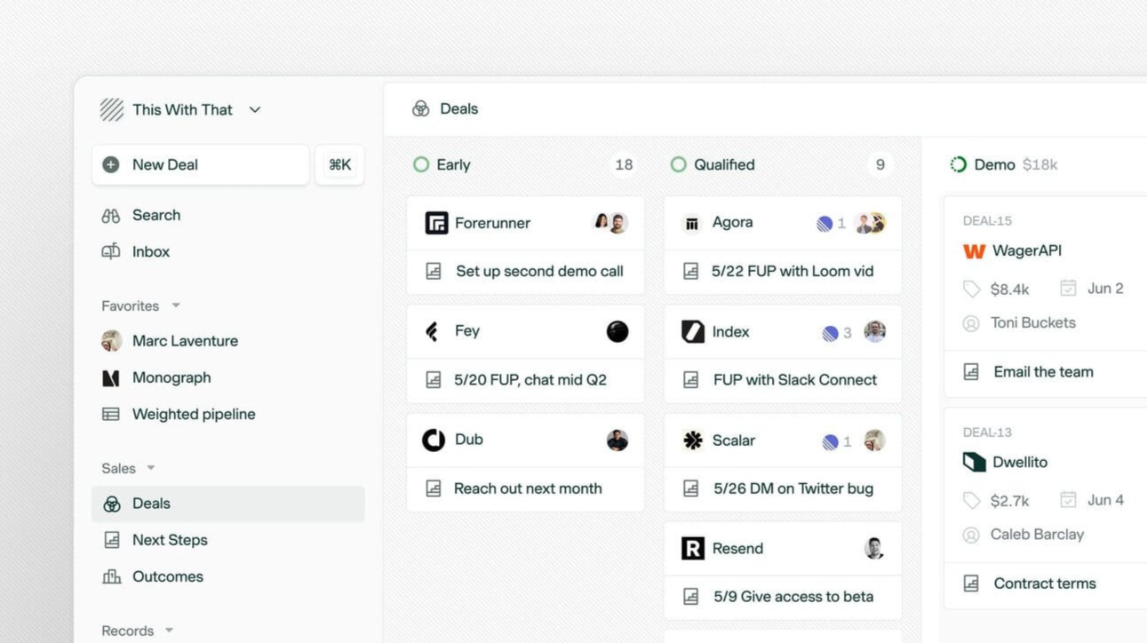
Task: Click the binoculars Search icon
Action: tap(111, 215)
